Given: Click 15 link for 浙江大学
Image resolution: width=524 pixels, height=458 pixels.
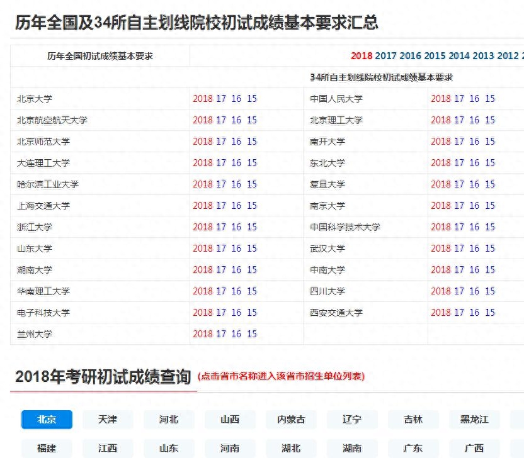Looking at the screenshot, I should coord(252,226).
